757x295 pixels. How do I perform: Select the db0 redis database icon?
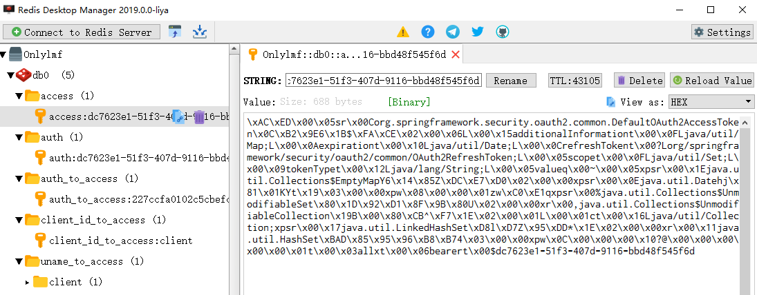24,75
